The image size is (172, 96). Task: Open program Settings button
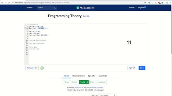[x=74, y=82]
